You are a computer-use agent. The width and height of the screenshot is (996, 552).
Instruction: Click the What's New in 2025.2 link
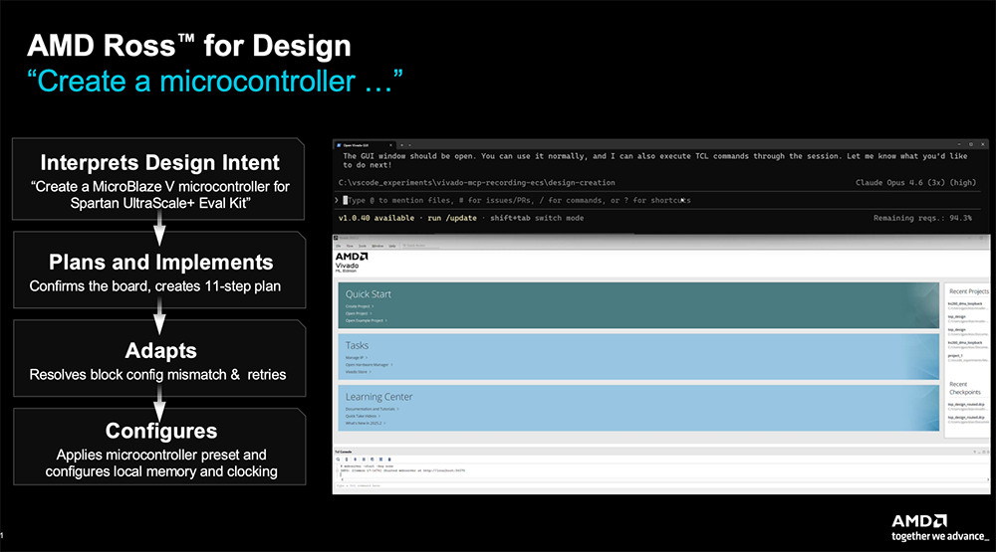pos(364,424)
